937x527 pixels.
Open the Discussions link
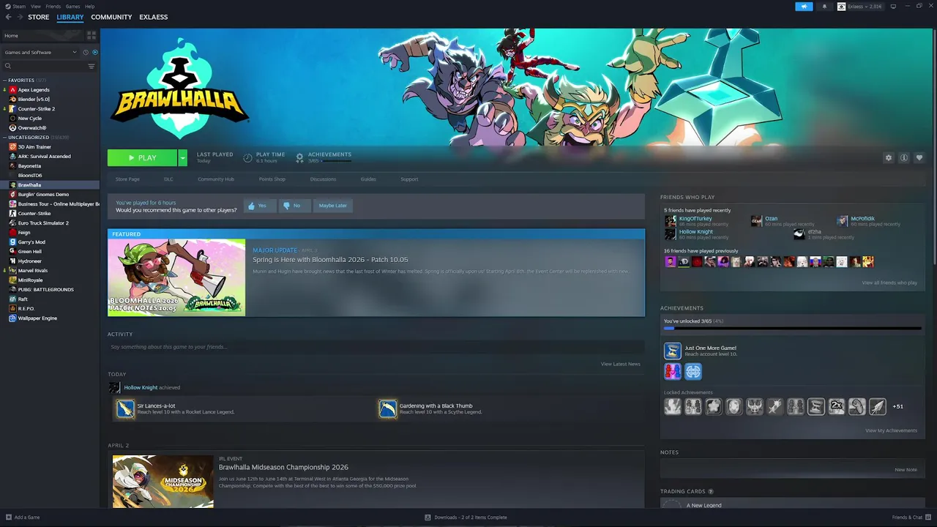tap(323, 179)
